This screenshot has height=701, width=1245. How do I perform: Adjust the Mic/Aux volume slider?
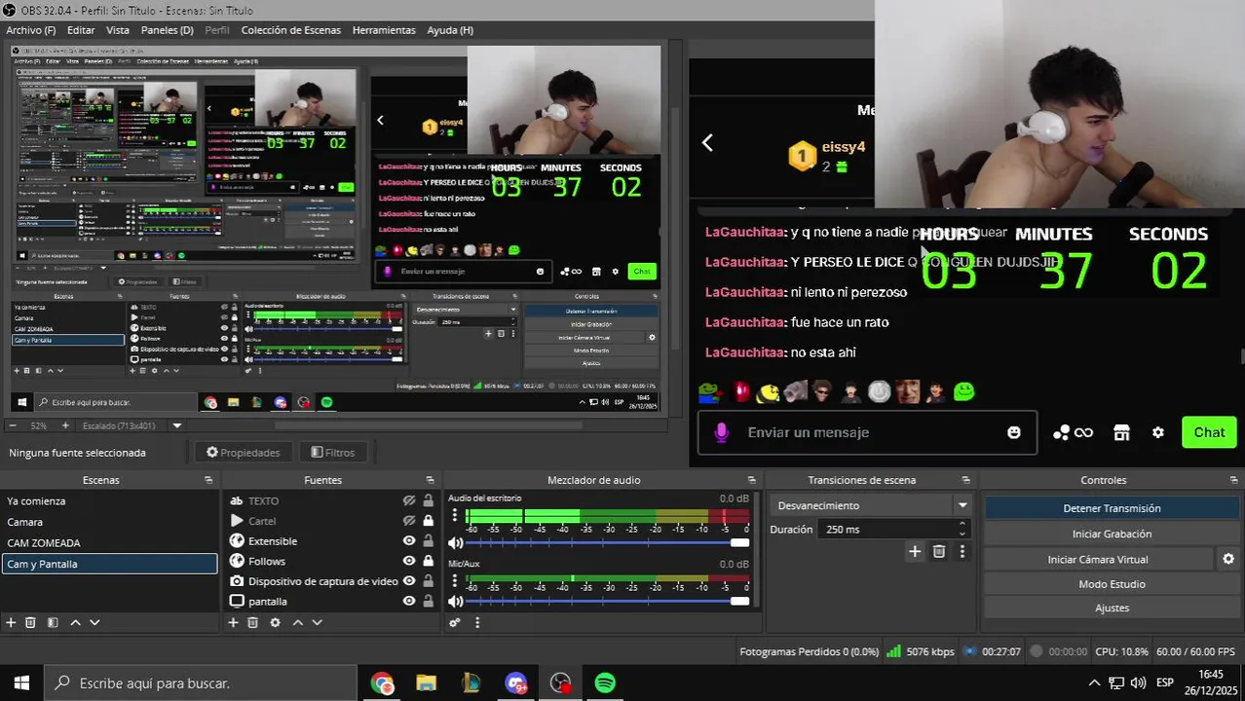(x=607, y=601)
